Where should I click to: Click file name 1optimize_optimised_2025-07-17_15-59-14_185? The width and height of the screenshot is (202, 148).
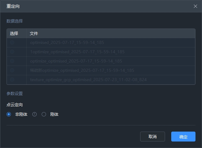[x=77, y=52]
